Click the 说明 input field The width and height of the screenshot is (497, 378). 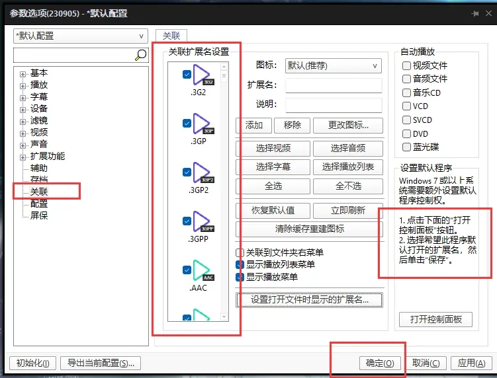334,105
